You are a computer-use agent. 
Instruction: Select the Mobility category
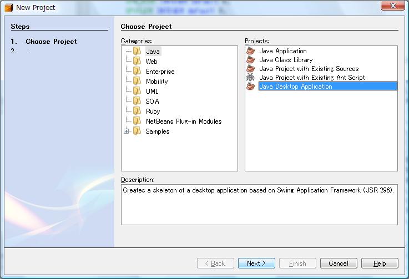(x=156, y=82)
